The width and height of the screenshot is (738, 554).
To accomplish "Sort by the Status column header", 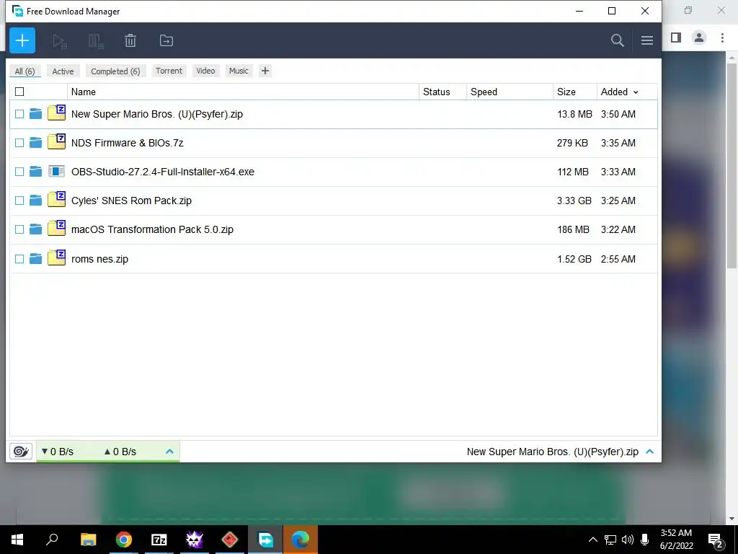I will [443, 92].
